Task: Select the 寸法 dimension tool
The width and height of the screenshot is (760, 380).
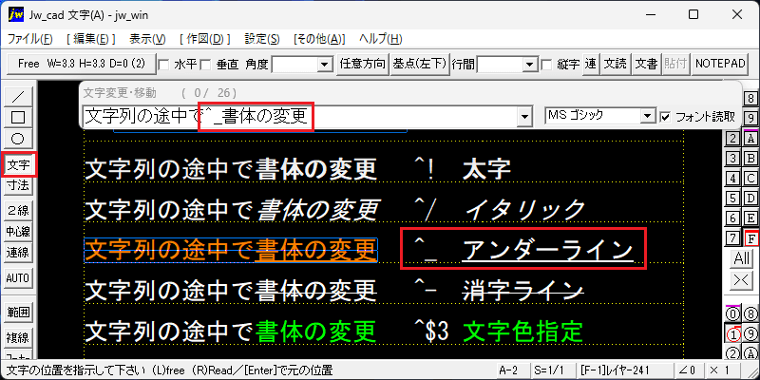Action: pyautogui.click(x=18, y=184)
